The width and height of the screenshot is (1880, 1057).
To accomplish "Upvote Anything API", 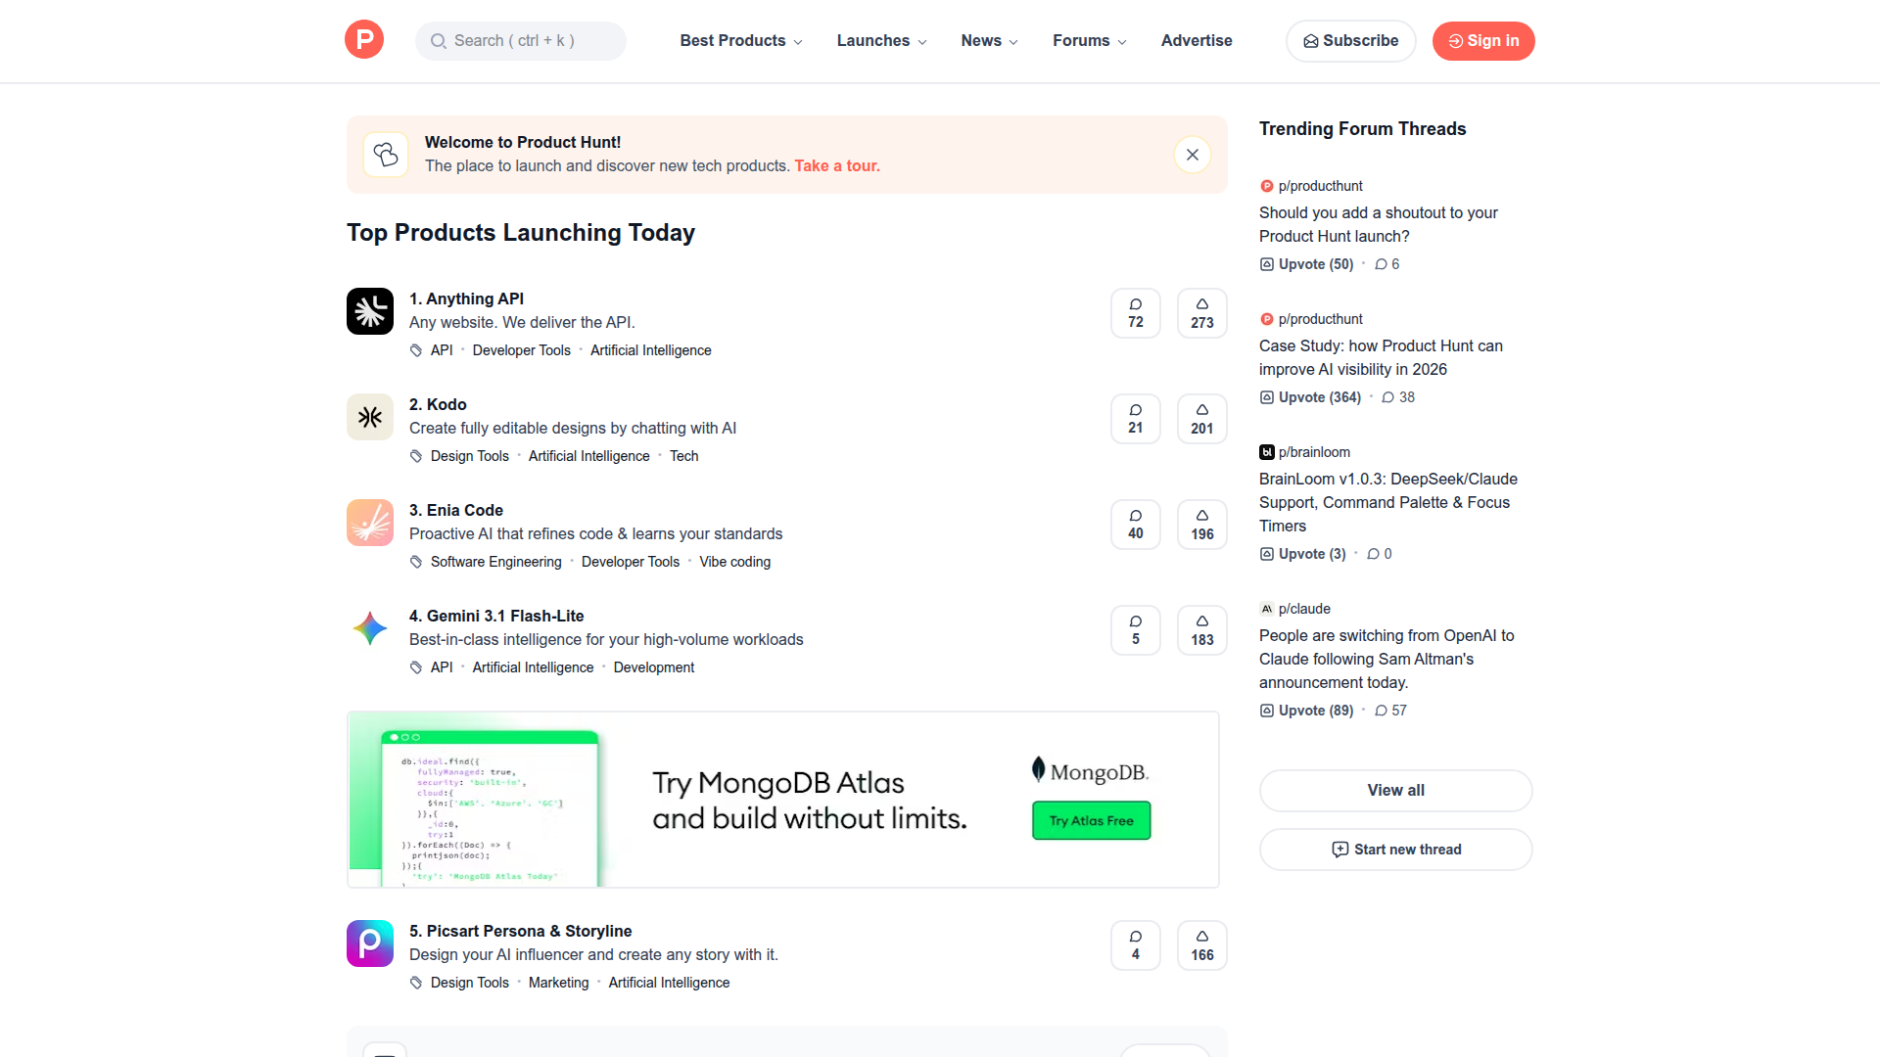I will (1201, 312).
